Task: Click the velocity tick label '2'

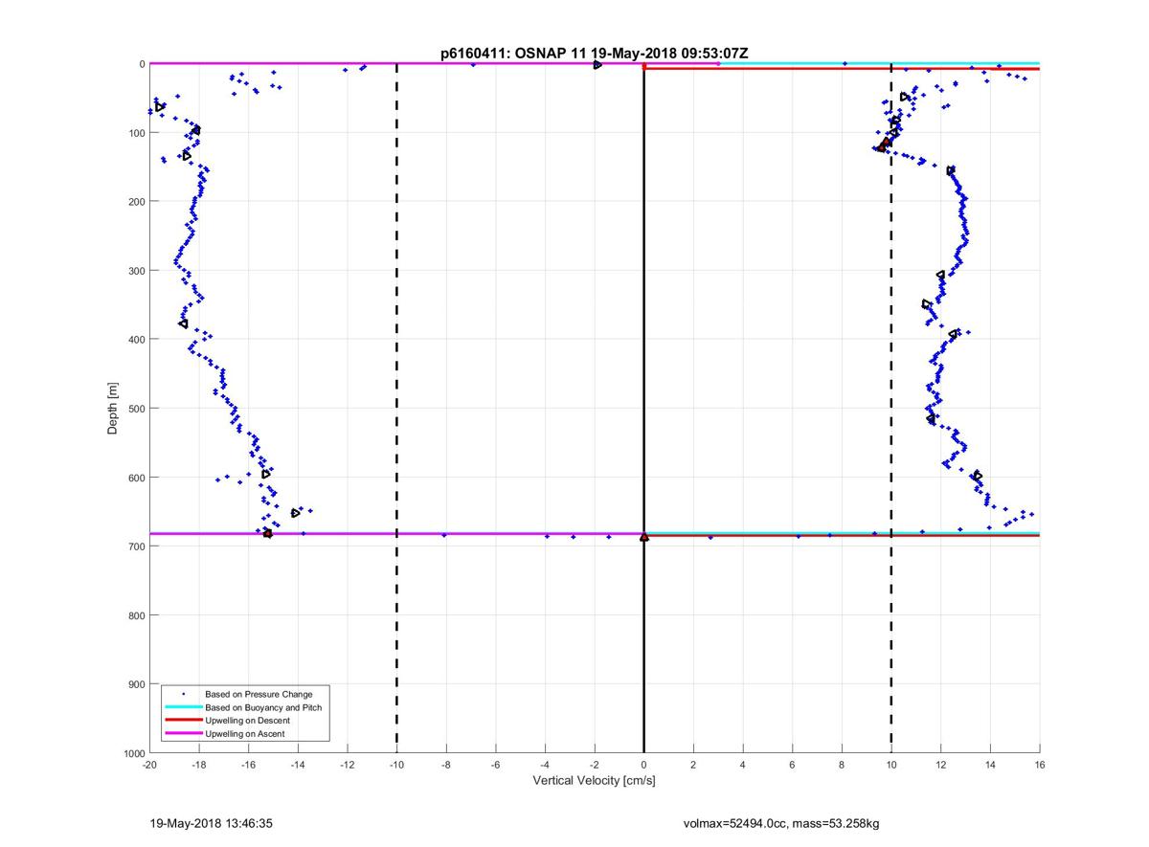Action: click(x=693, y=765)
